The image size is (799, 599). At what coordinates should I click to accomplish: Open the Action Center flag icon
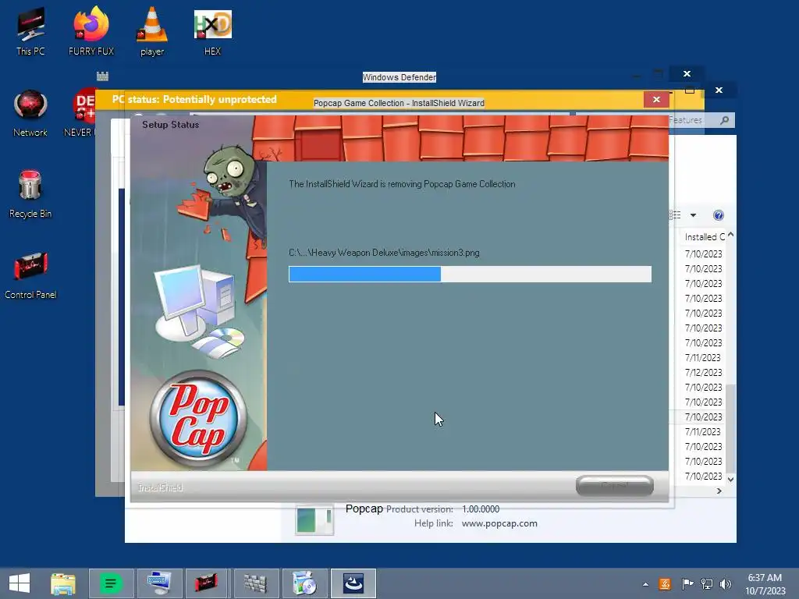coord(687,583)
